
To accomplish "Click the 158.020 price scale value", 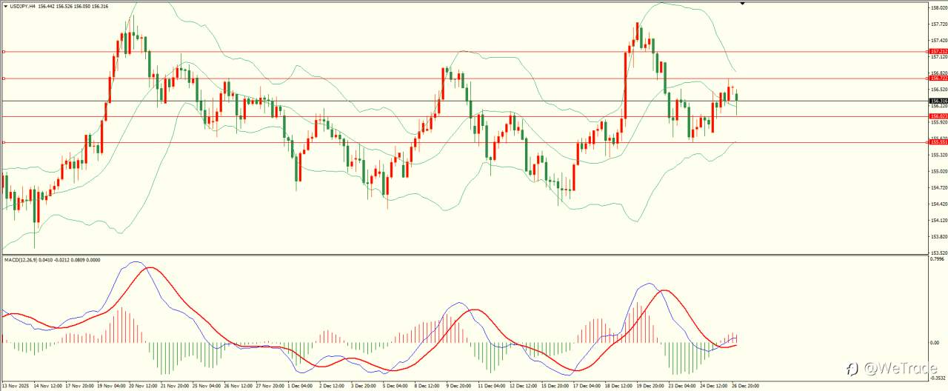I will [x=938, y=8].
